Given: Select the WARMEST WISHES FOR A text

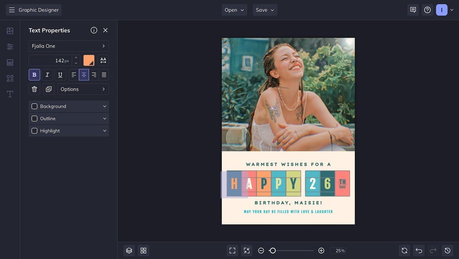Looking at the screenshot, I should (x=288, y=165).
